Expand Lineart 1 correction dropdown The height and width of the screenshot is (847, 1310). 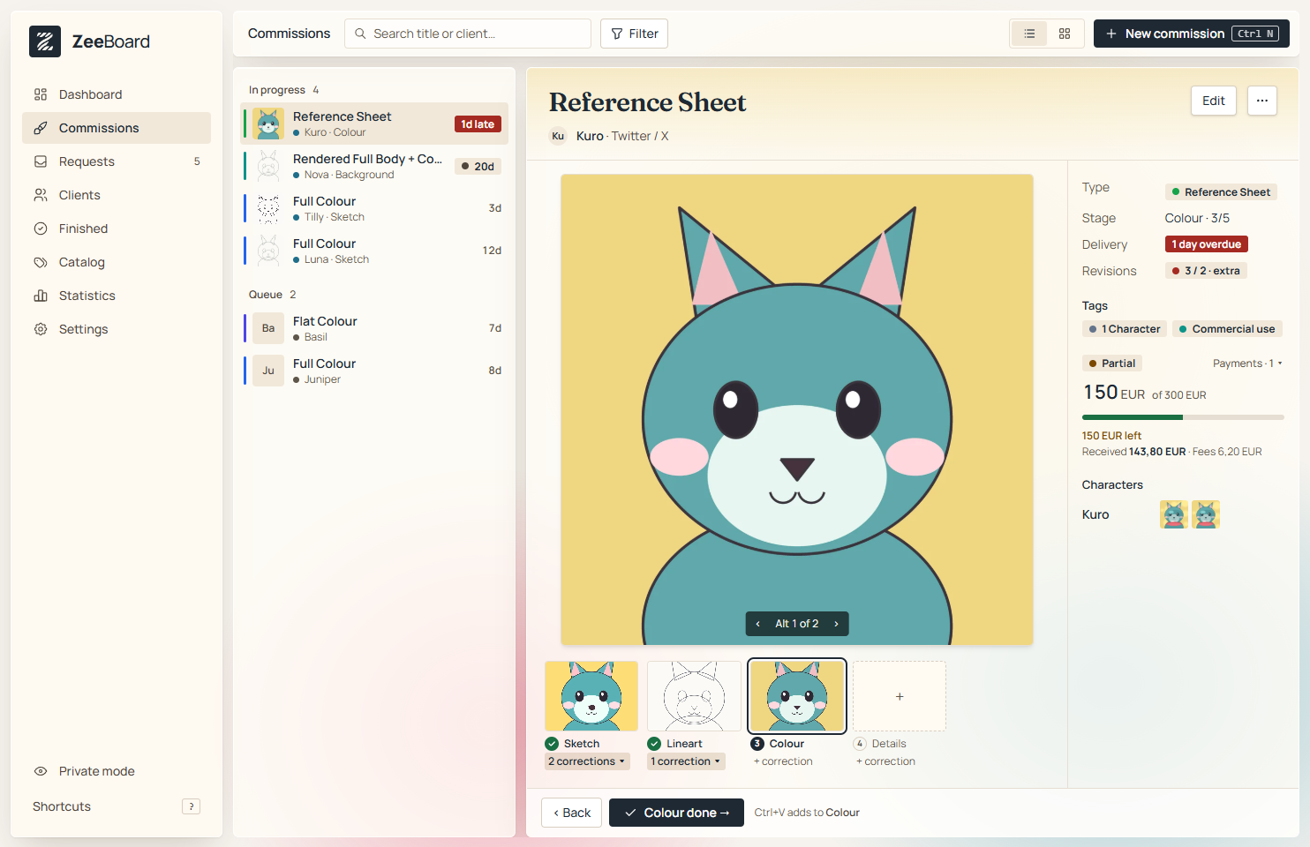[686, 761]
